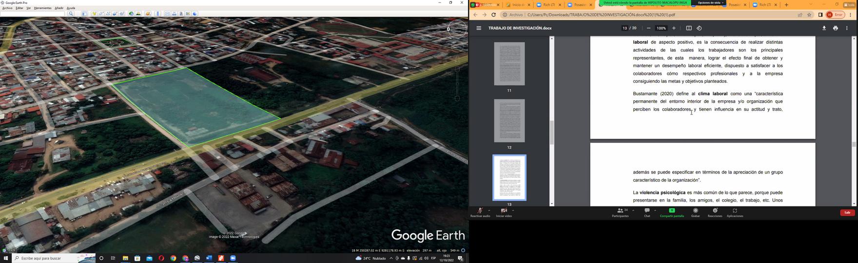
Task: Share this page from the address bar
Action: click(800, 15)
